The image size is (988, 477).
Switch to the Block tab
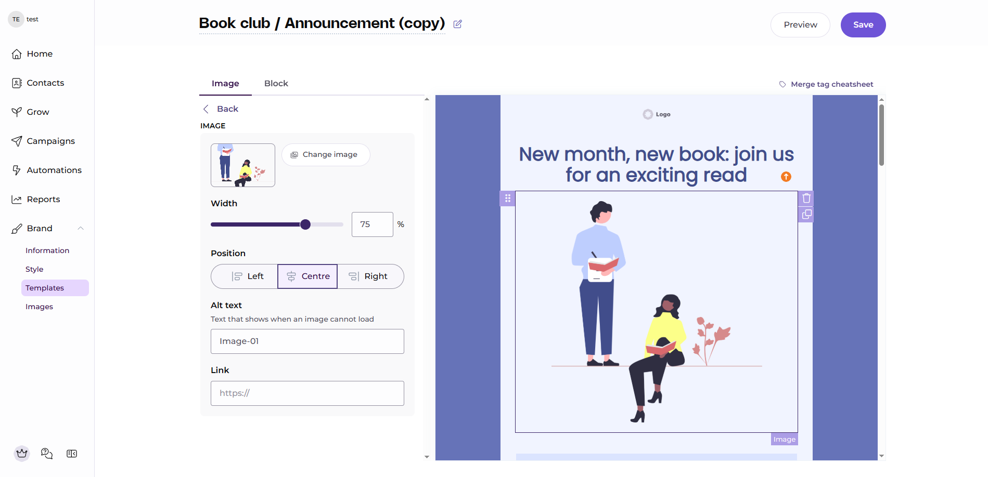pyautogui.click(x=276, y=83)
